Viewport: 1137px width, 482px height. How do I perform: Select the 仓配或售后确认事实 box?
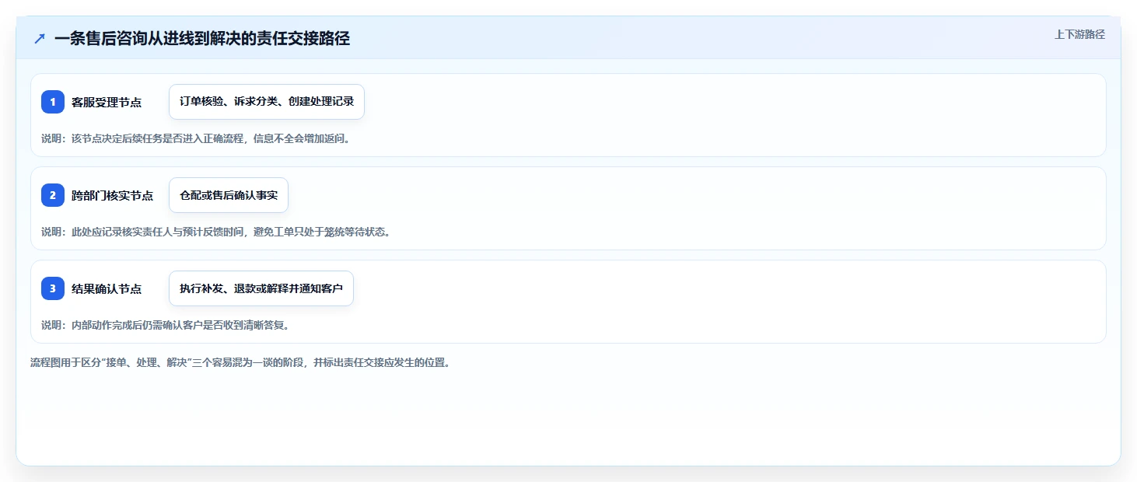[x=229, y=195]
